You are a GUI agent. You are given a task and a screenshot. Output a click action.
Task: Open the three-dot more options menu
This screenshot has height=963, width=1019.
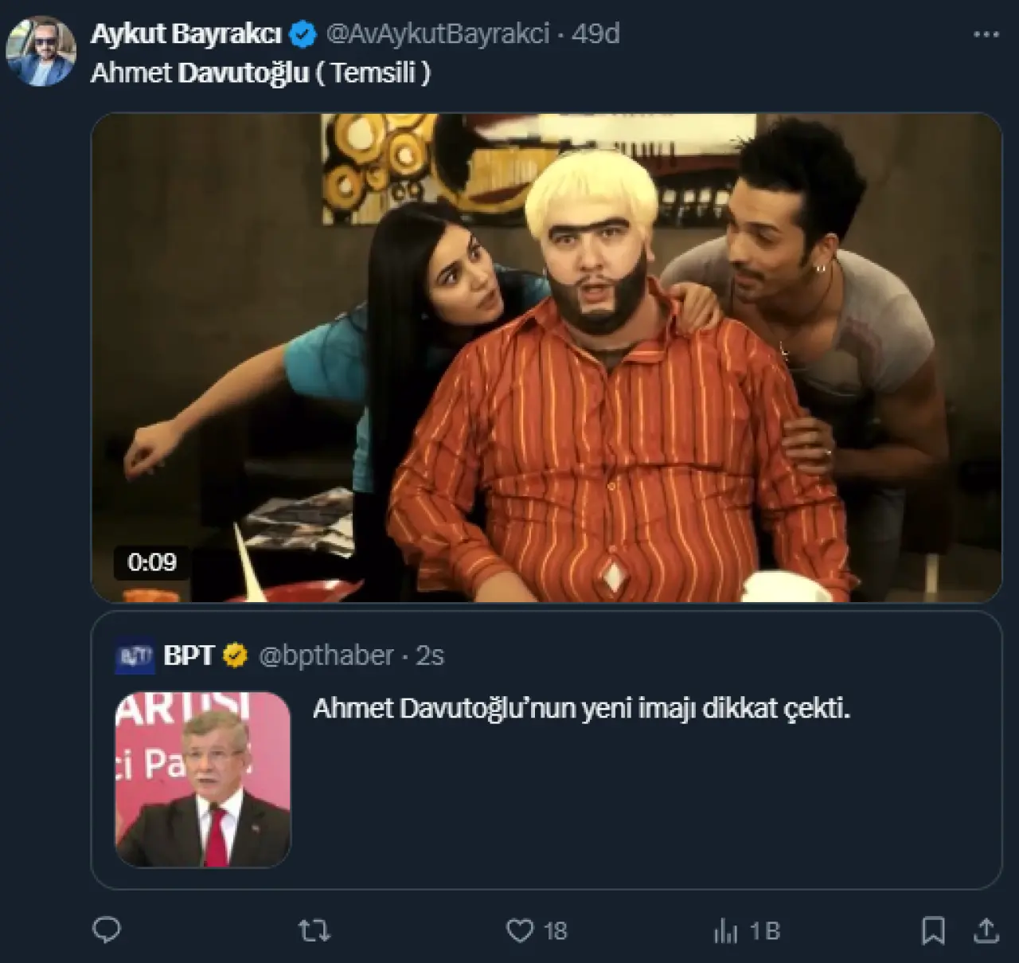click(986, 34)
